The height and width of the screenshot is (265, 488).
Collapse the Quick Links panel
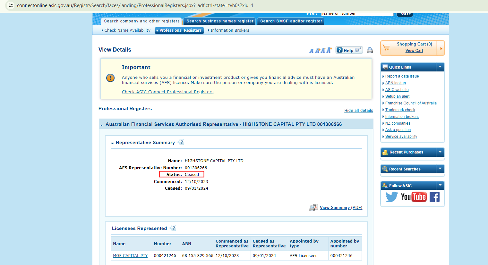pyautogui.click(x=440, y=67)
